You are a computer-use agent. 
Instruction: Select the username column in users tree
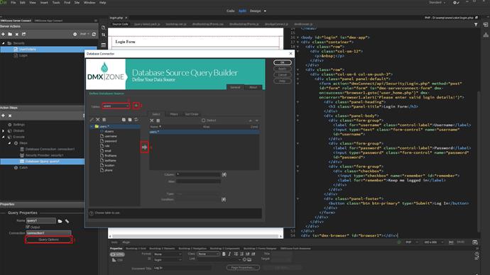click(111, 136)
